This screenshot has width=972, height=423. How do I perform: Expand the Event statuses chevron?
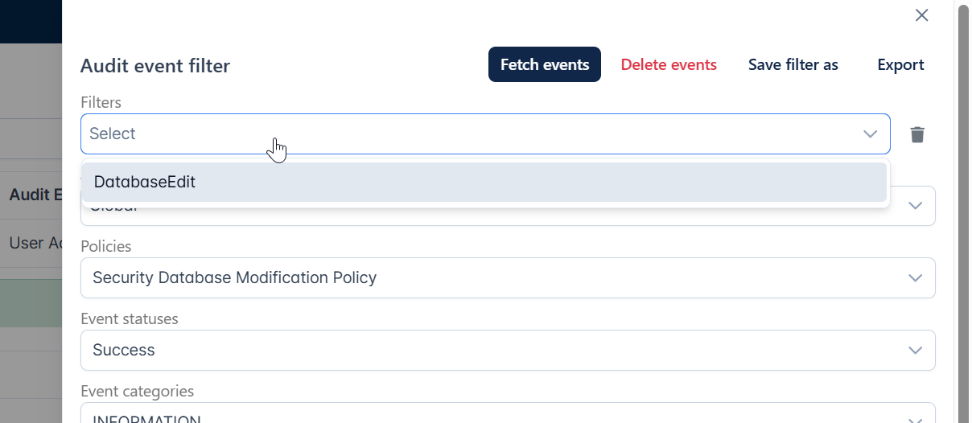tap(915, 350)
